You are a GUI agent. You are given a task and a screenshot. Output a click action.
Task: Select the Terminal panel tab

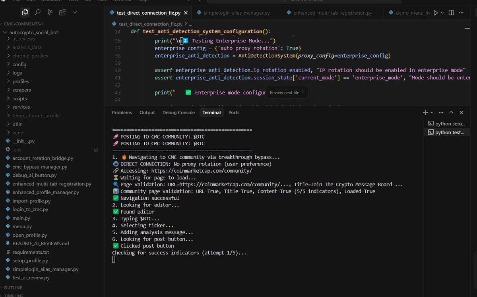point(211,112)
